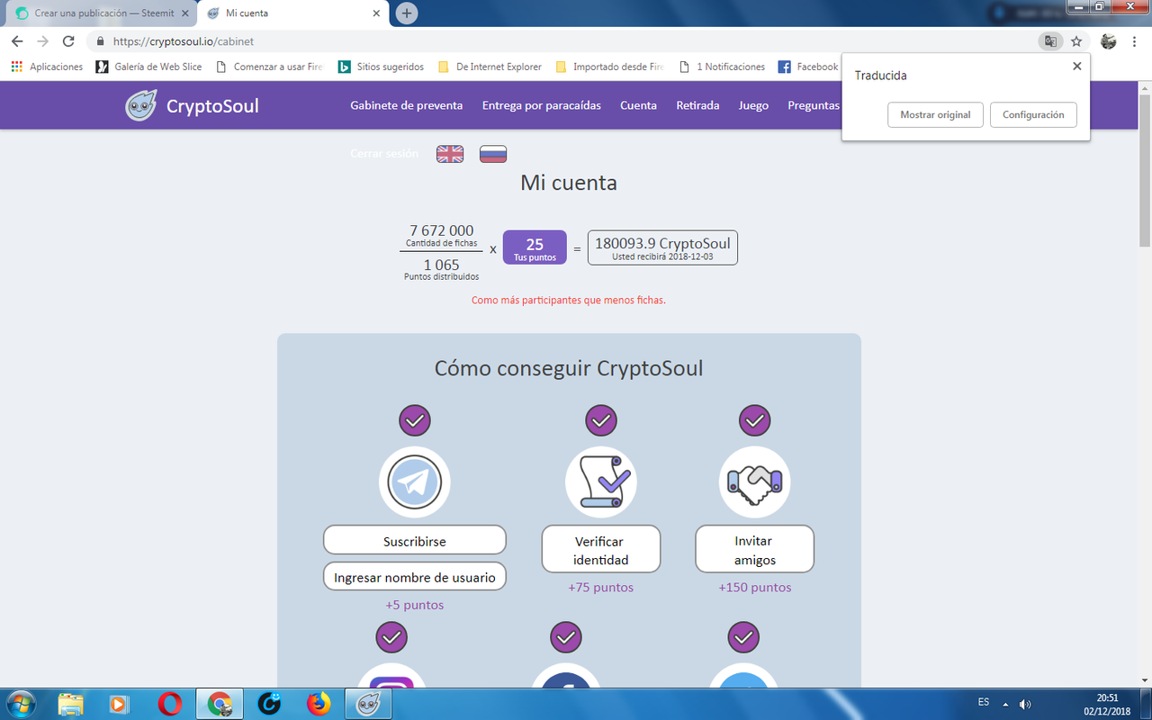
Task: Open Importado desde Firefox bookmark folder
Action: pyautogui.click(x=610, y=67)
